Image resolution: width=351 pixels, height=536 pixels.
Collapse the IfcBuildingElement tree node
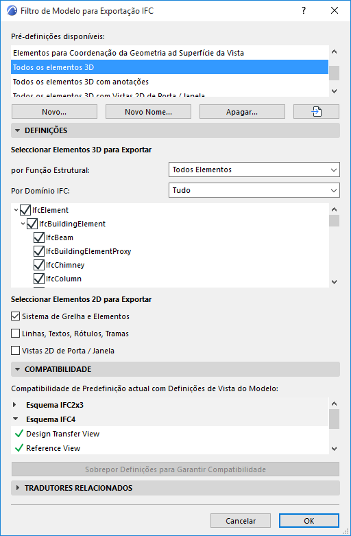[23, 224]
